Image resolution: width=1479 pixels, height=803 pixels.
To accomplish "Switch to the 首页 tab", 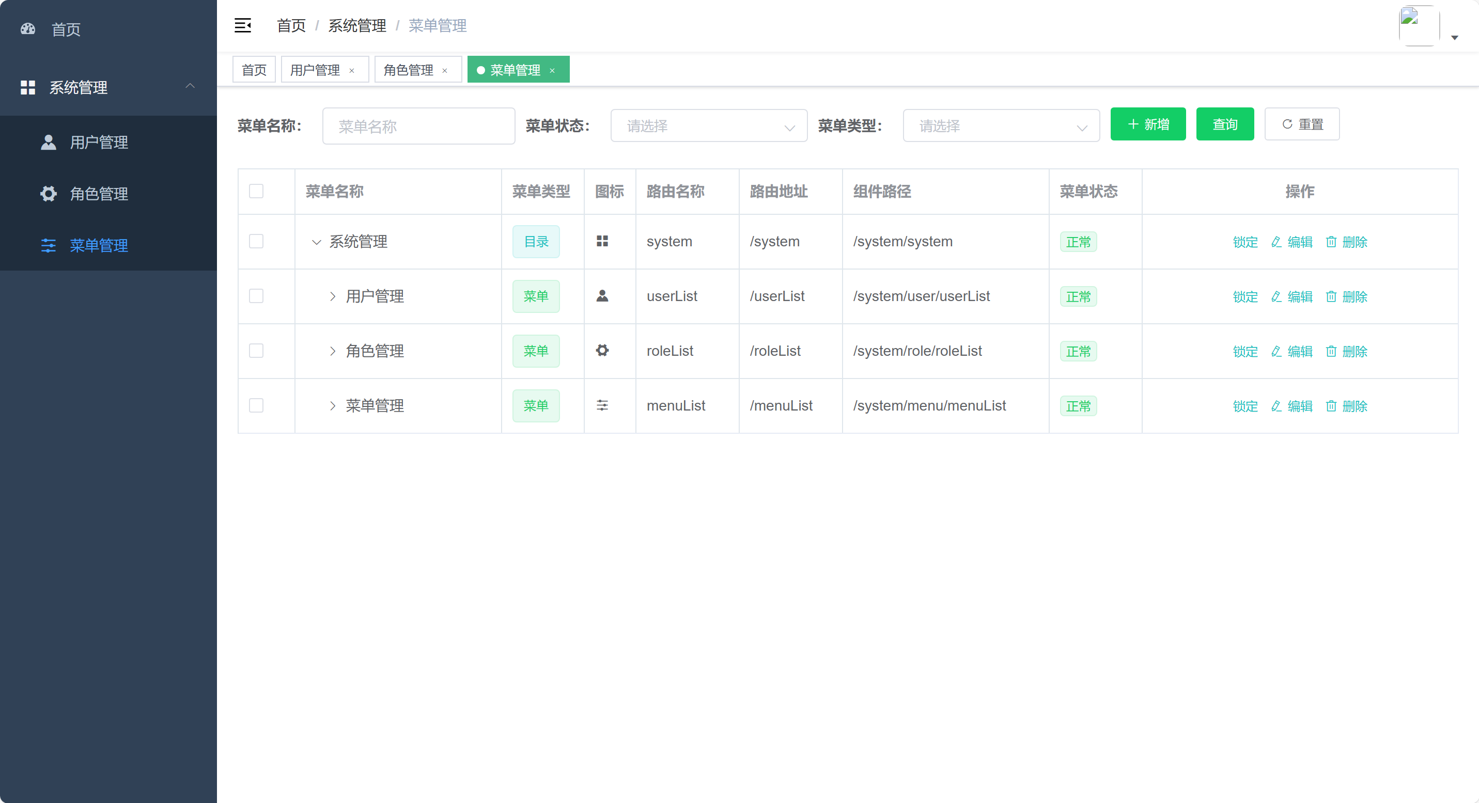I will pos(254,69).
